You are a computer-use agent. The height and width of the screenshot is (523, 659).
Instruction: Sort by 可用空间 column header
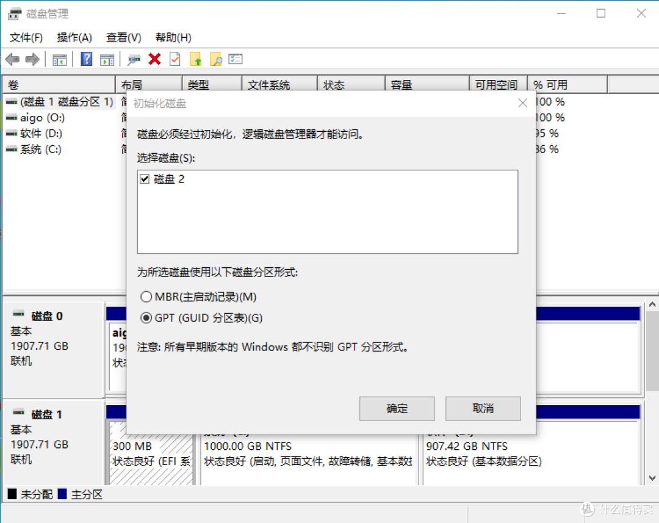(x=499, y=84)
